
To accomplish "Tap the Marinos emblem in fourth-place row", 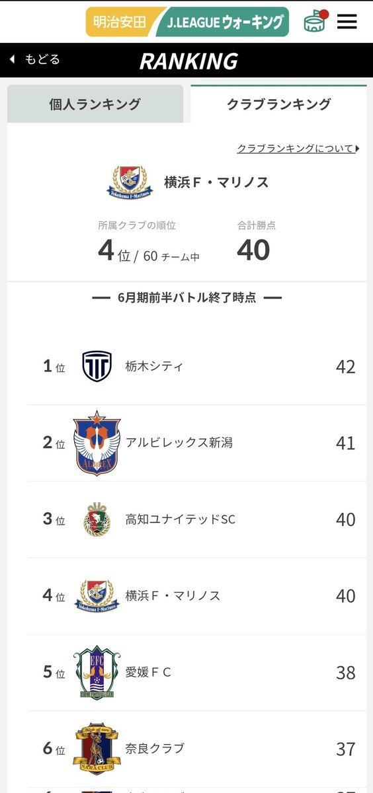I will pos(97,596).
